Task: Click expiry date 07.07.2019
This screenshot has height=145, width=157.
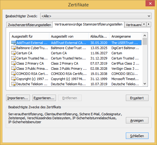Action: pos(99,63)
